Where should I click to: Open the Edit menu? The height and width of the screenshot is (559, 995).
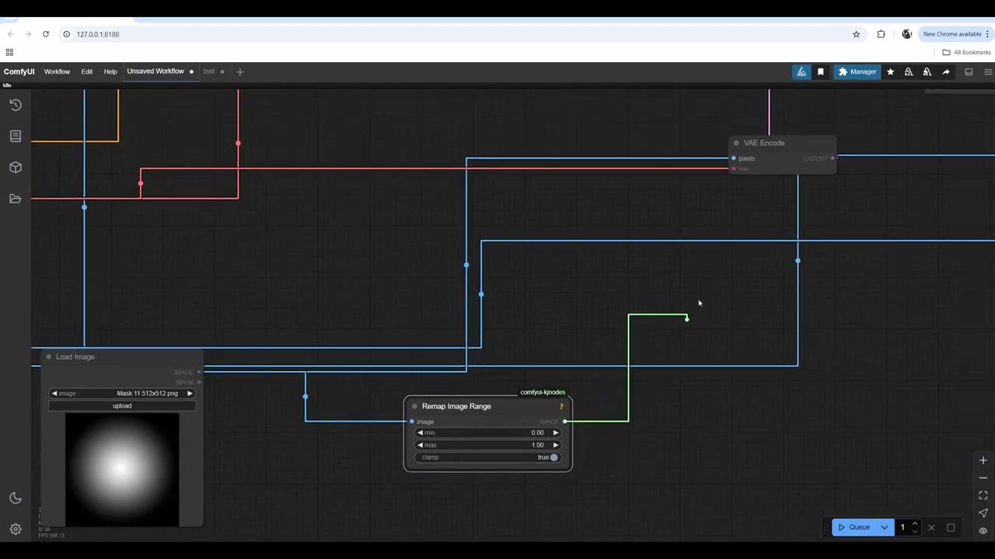(x=87, y=71)
